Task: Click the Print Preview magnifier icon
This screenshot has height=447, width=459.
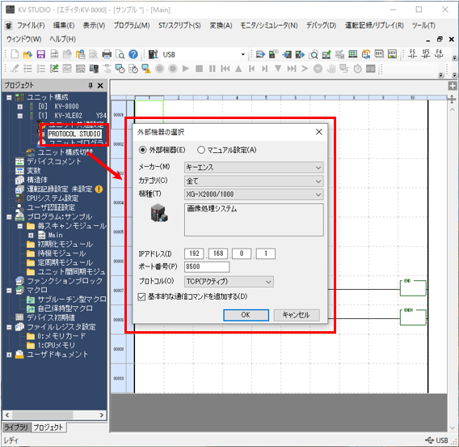Action: click(x=120, y=54)
